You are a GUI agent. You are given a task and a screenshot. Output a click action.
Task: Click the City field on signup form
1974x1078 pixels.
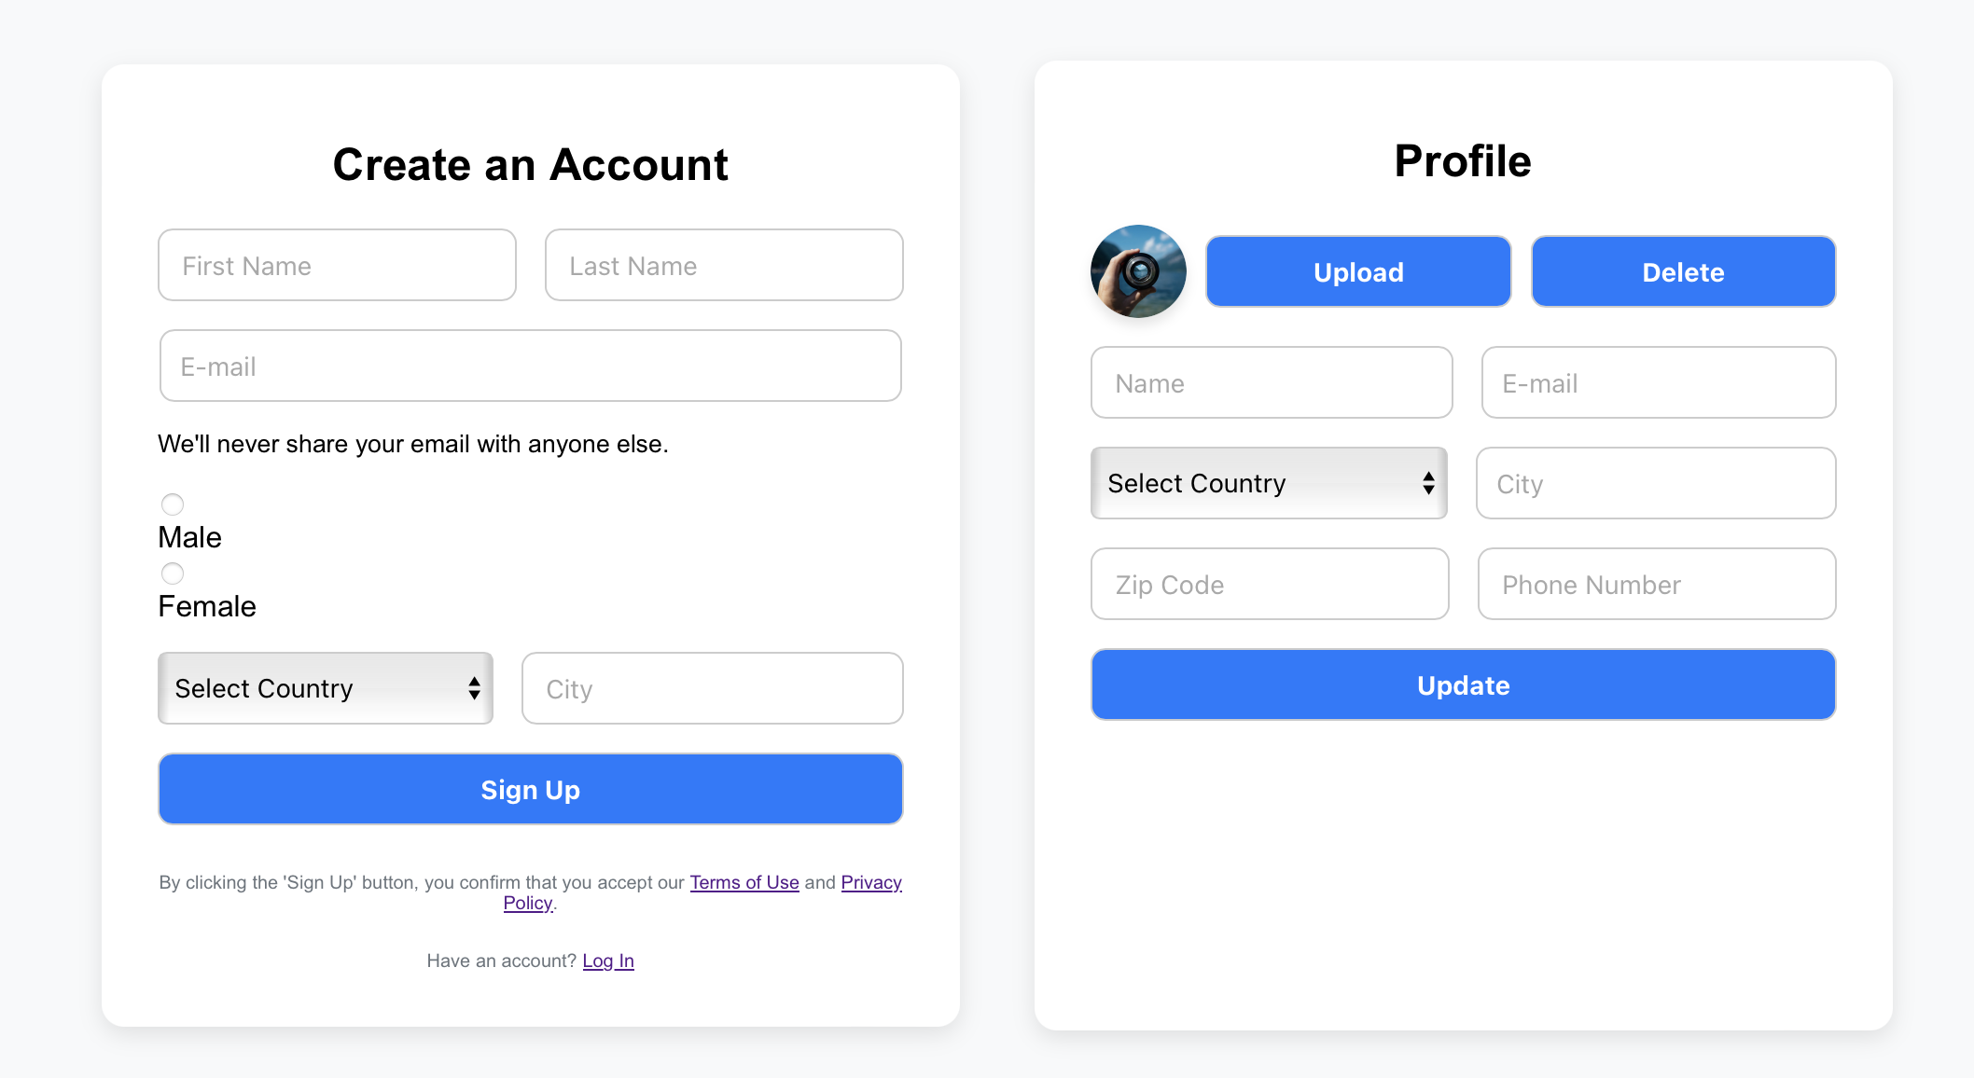click(712, 688)
